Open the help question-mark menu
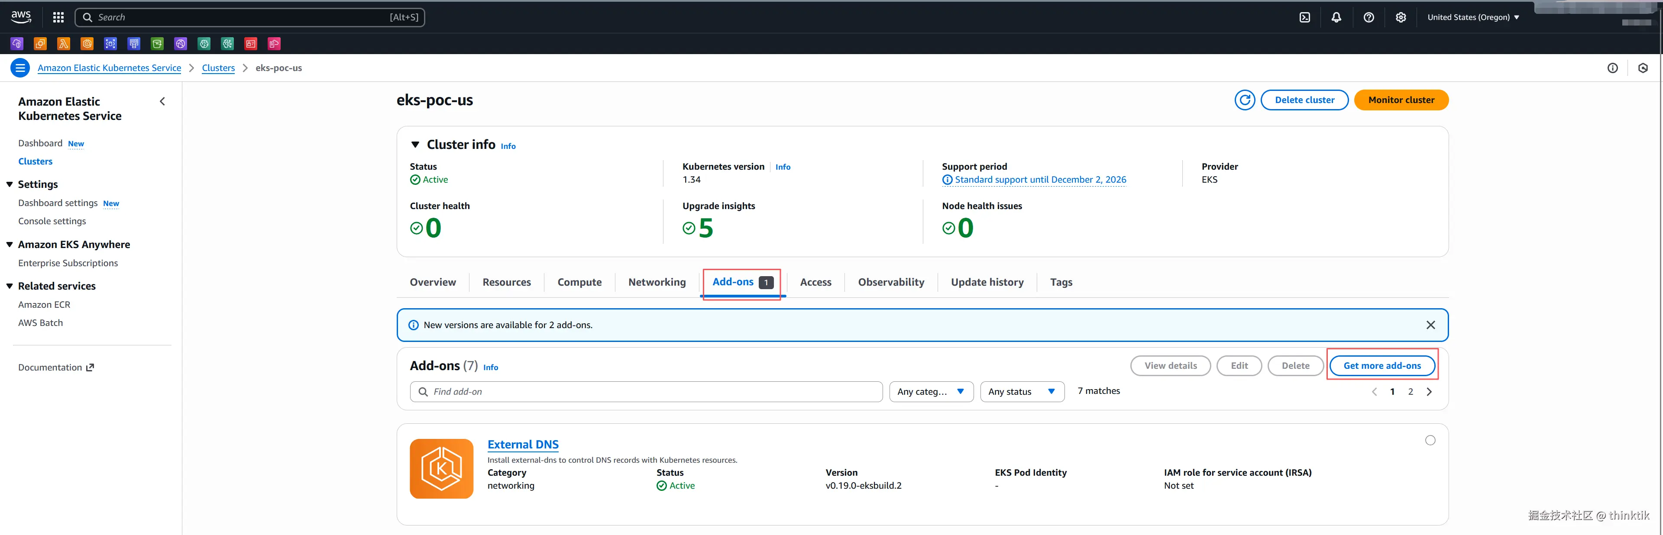 click(1369, 17)
